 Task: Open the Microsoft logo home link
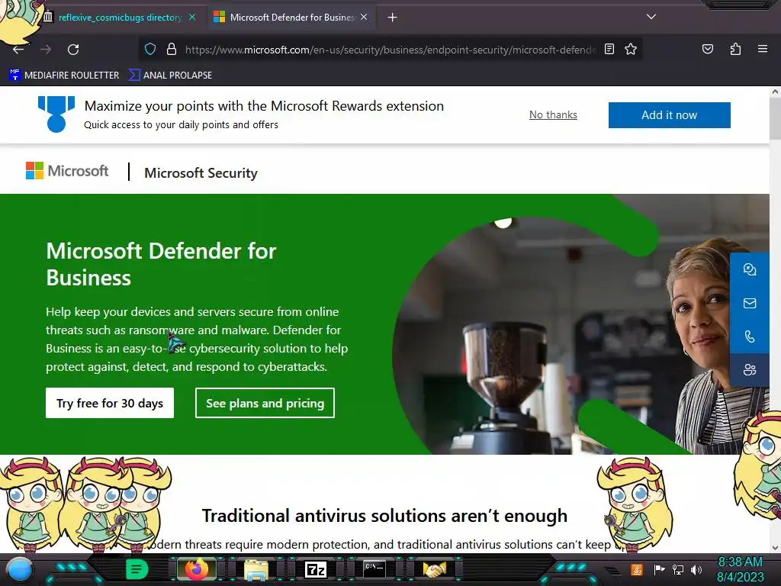click(x=67, y=171)
